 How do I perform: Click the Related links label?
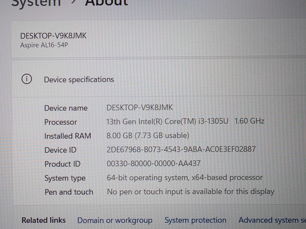click(44, 220)
